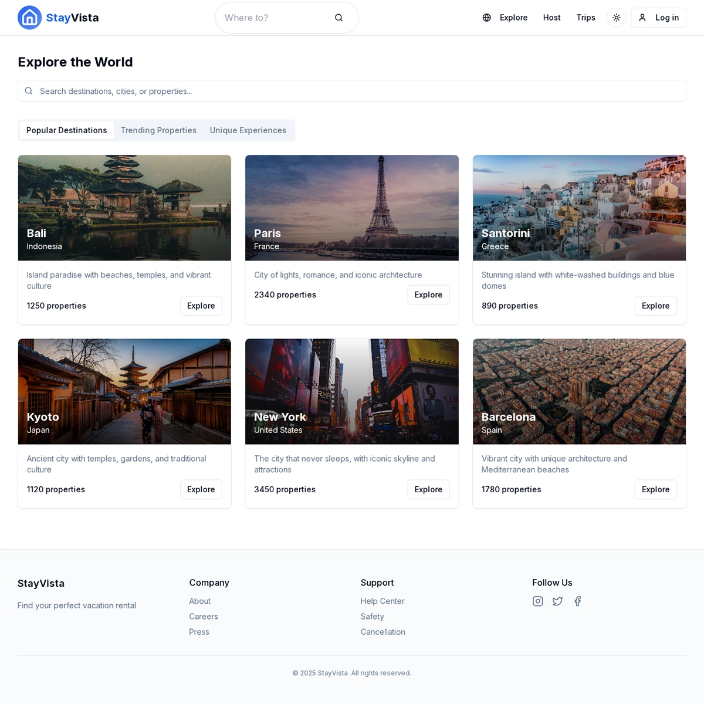The width and height of the screenshot is (704, 704).
Task: Toggle the sun theme switch button
Action: pos(617,18)
